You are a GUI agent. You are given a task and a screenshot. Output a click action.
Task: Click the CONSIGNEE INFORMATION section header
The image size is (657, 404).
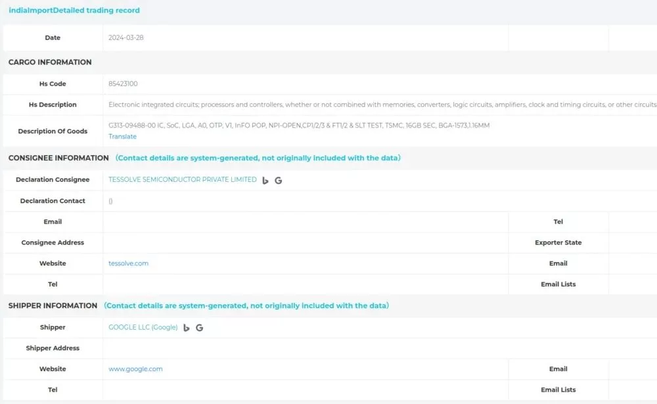pos(58,158)
